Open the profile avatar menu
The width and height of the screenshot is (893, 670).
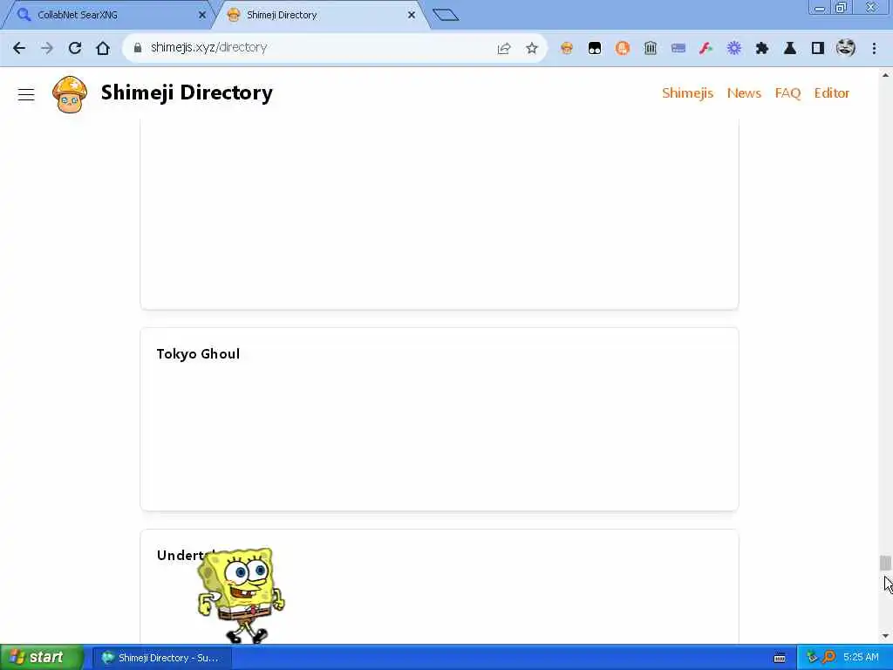pyautogui.click(x=846, y=48)
